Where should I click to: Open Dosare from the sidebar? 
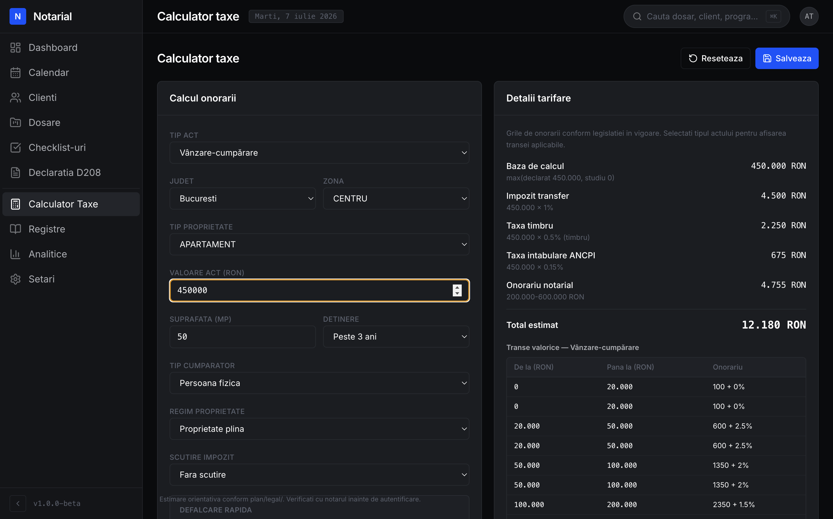click(x=71, y=123)
